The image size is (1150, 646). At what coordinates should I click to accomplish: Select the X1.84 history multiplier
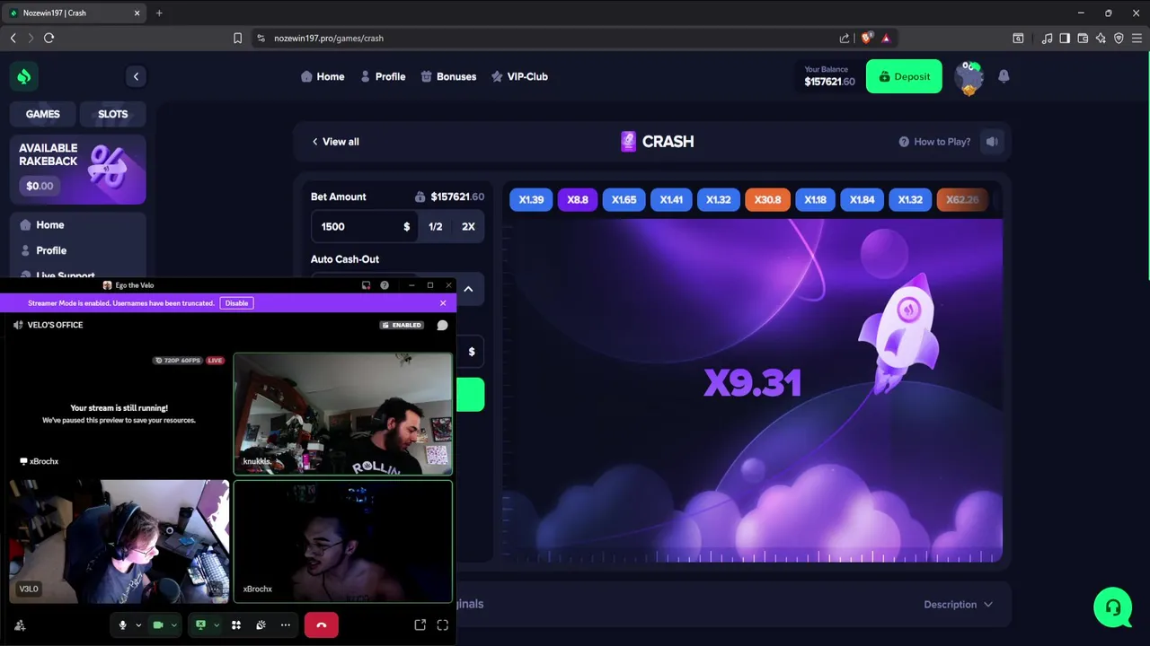pos(862,199)
